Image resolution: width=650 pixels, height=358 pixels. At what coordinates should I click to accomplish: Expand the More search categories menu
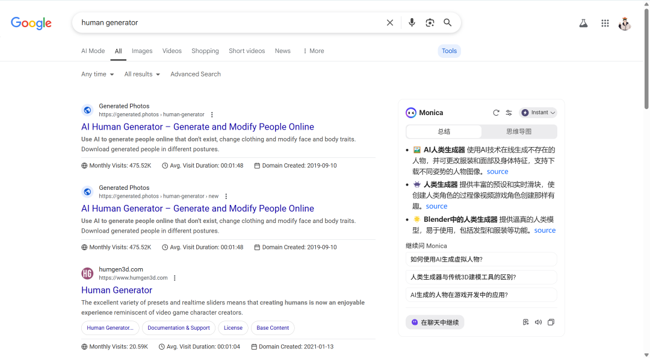[x=314, y=51]
